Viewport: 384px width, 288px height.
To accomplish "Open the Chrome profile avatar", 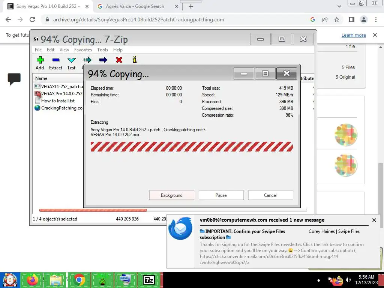I will pyautogui.click(x=364, y=19).
